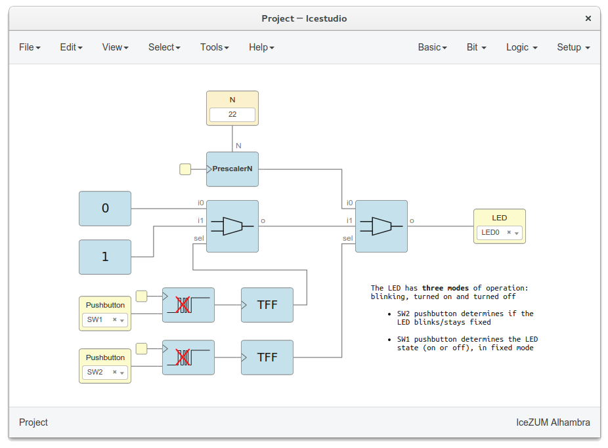The image size is (608, 448).
Task: Click the PrescalerN block
Action: click(x=232, y=169)
